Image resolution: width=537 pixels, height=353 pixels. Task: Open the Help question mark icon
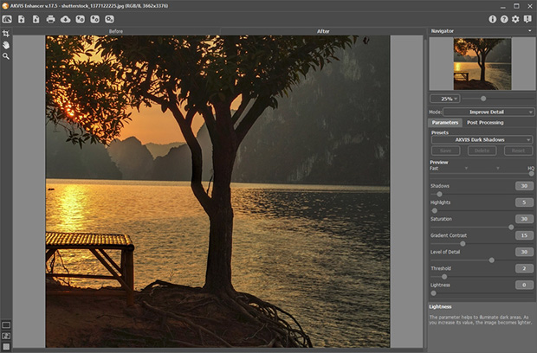504,19
